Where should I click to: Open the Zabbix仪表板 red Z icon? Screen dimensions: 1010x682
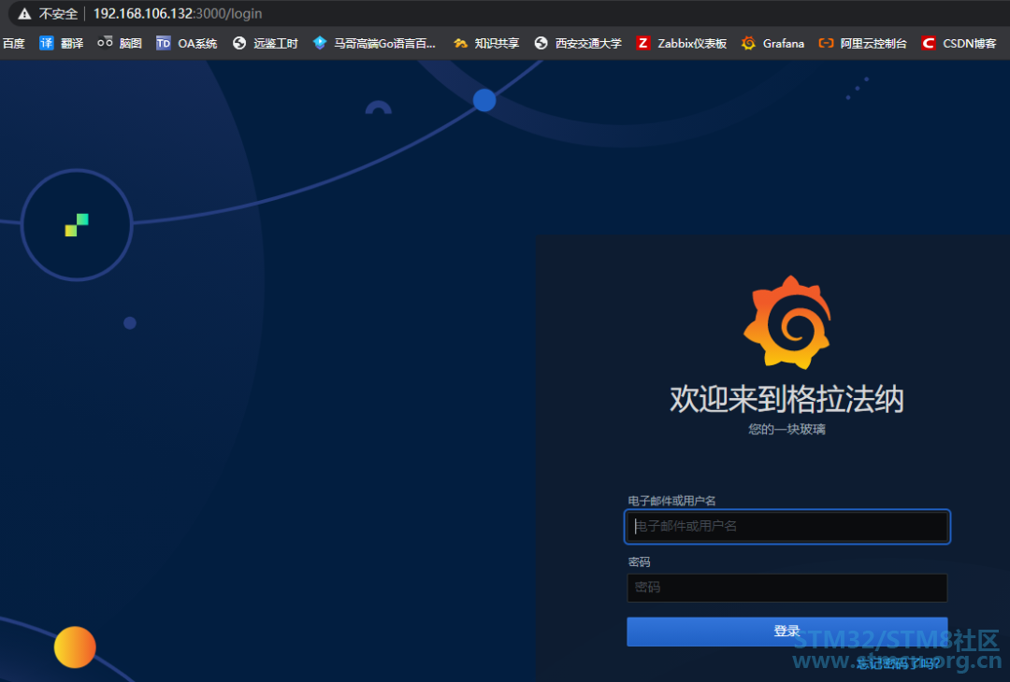[x=642, y=43]
